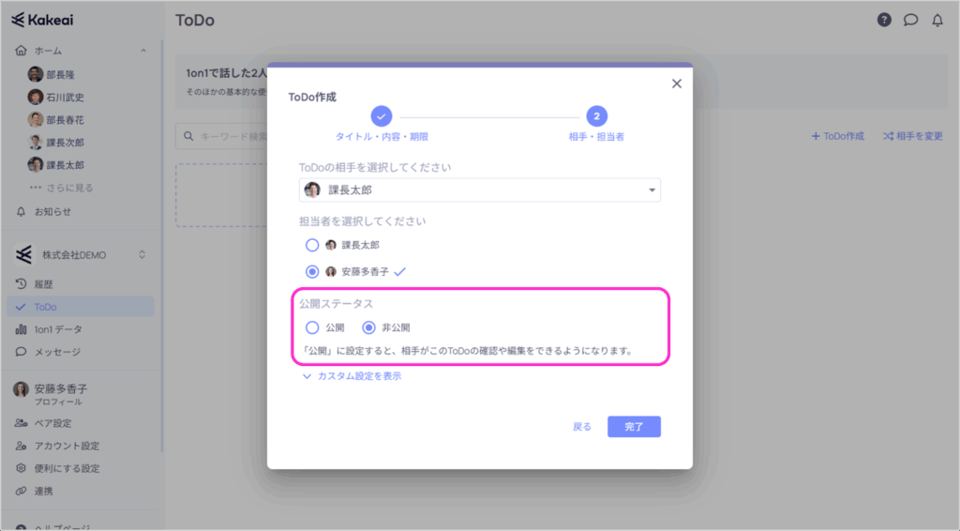The image size is (960, 531).
Task: Click the help question mark icon
Action: pyautogui.click(x=884, y=21)
